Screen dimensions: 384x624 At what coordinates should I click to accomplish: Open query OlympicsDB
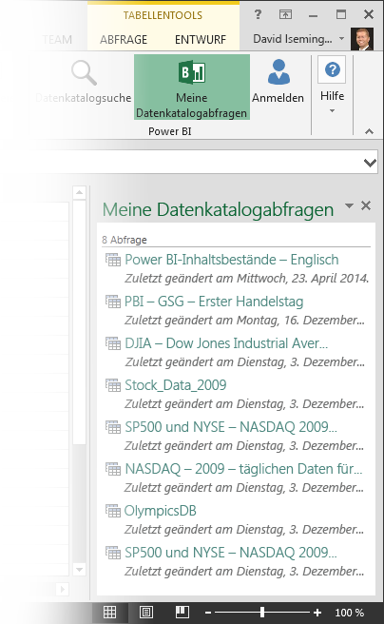coord(161,511)
